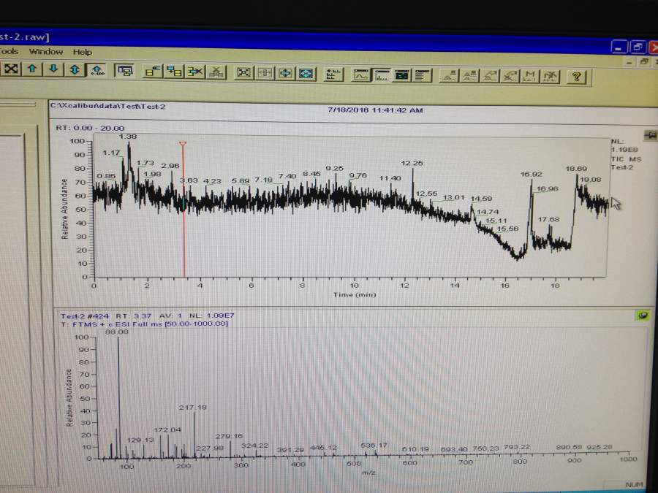Click the spectrum peak label 279.16
Image resolution: width=658 pixels, height=493 pixels.
229,436
